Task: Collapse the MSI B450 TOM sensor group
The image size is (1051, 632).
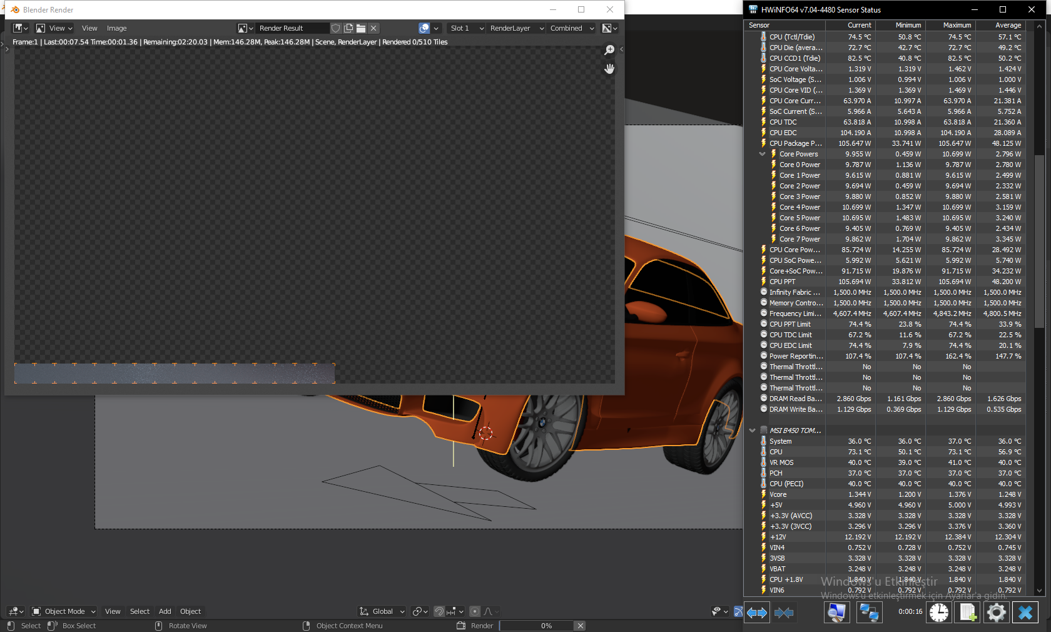Action: click(752, 431)
